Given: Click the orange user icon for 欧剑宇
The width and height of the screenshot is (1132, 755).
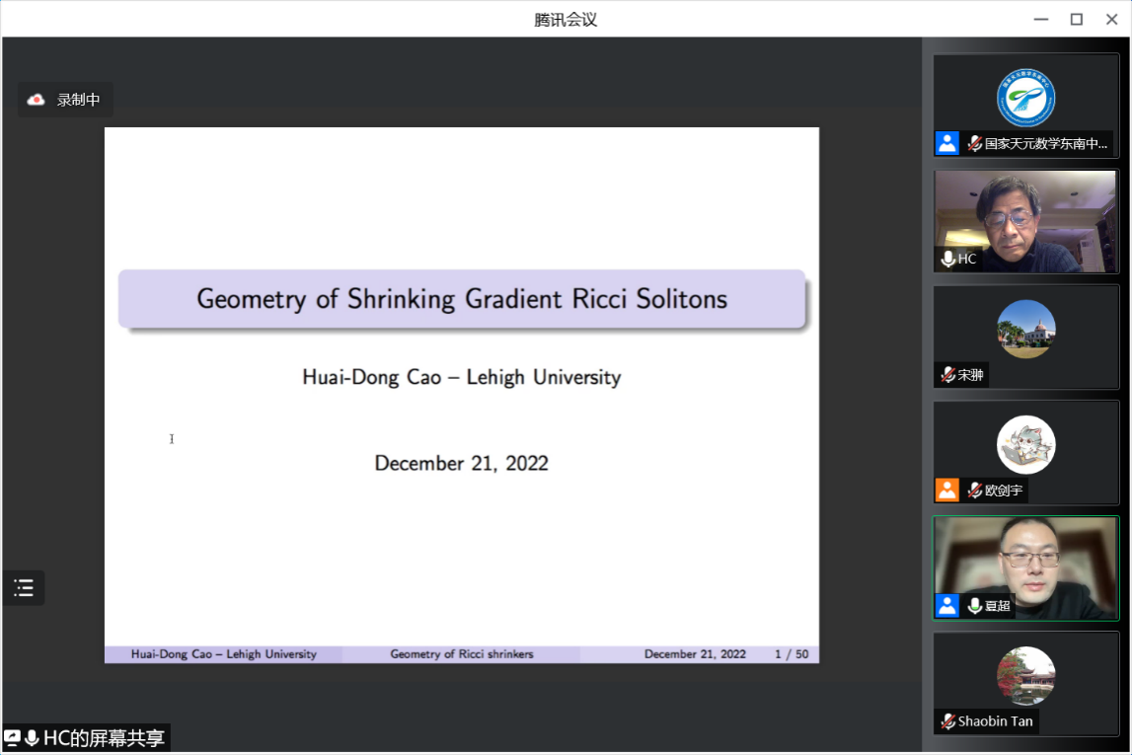Looking at the screenshot, I should click(947, 490).
